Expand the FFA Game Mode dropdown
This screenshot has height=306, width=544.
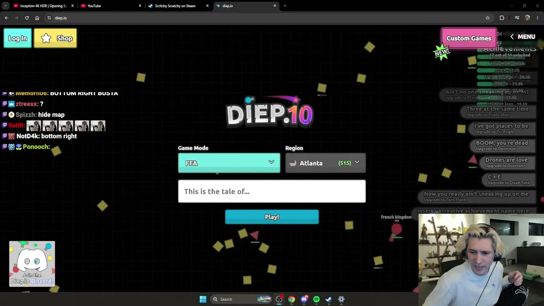click(229, 163)
